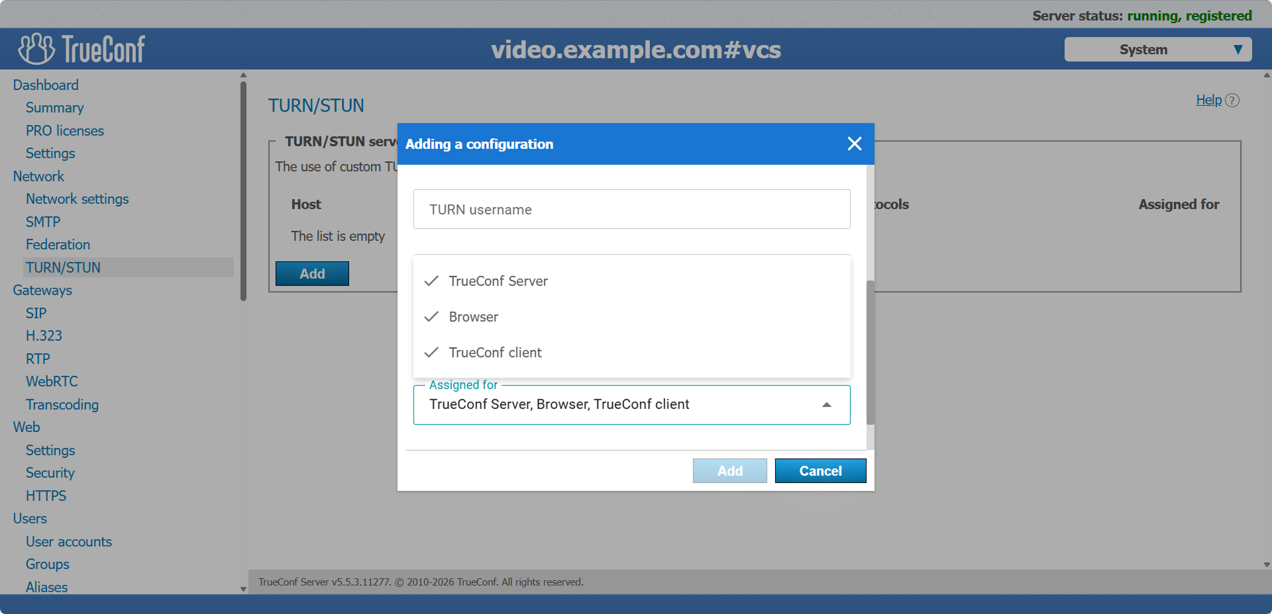Click the Add button in dialog
Image resolution: width=1272 pixels, height=614 pixels.
pyautogui.click(x=729, y=471)
